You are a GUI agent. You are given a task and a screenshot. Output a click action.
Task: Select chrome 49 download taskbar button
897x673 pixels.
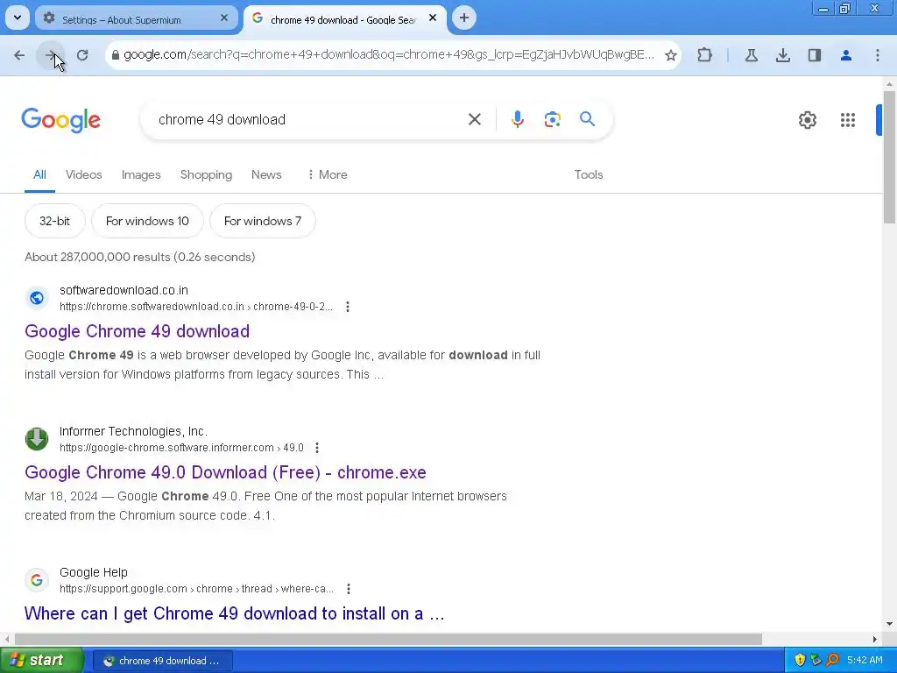(162, 661)
